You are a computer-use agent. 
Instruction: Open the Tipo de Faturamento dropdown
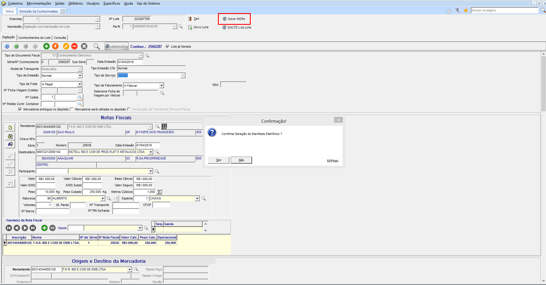tap(161, 86)
